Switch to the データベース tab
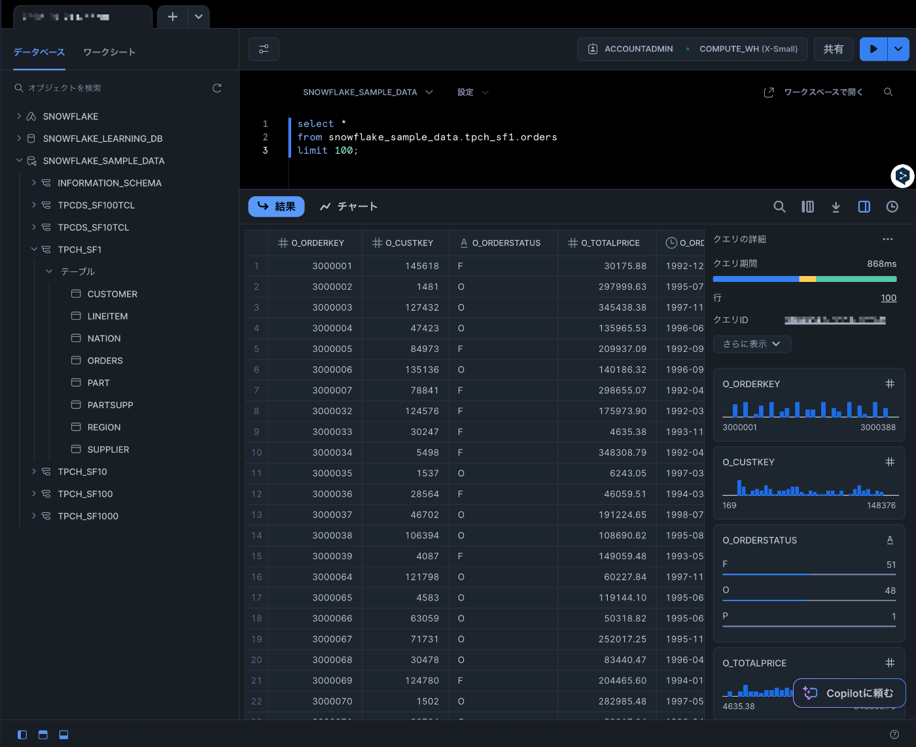916x747 pixels. [x=39, y=52]
